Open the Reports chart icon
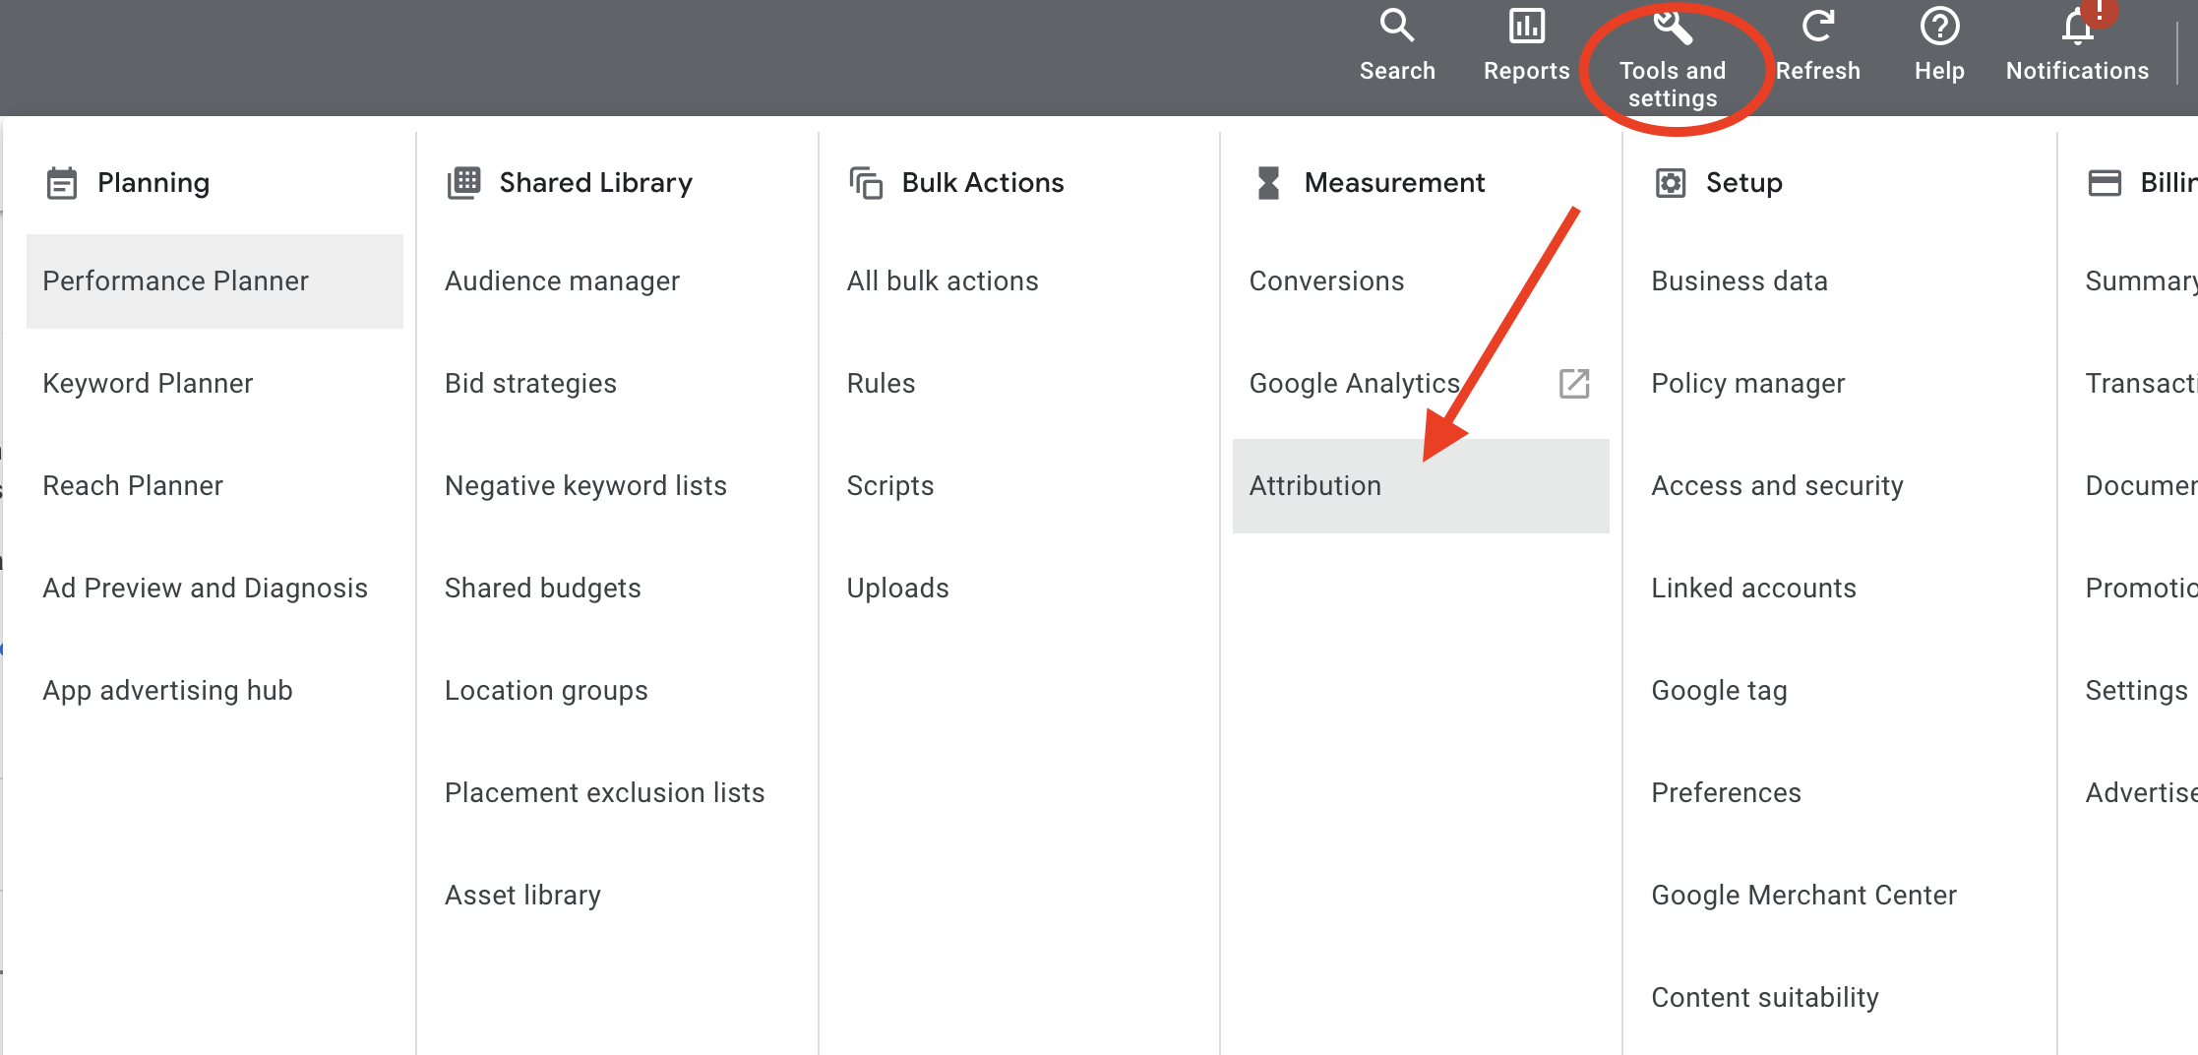Image resolution: width=2198 pixels, height=1055 pixels. pyautogui.click(x=1527, y=26)
